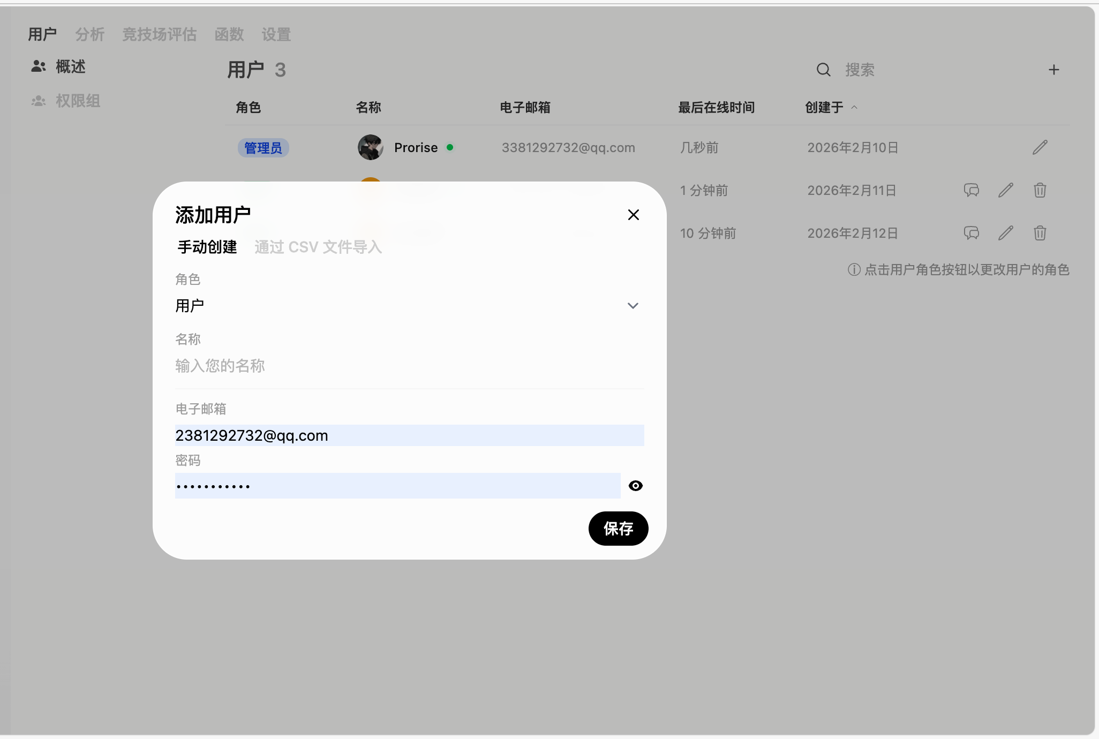Open 权限组 in the sidebar
The height and width of the screenshot is (739, 1099).
(78, 101)
